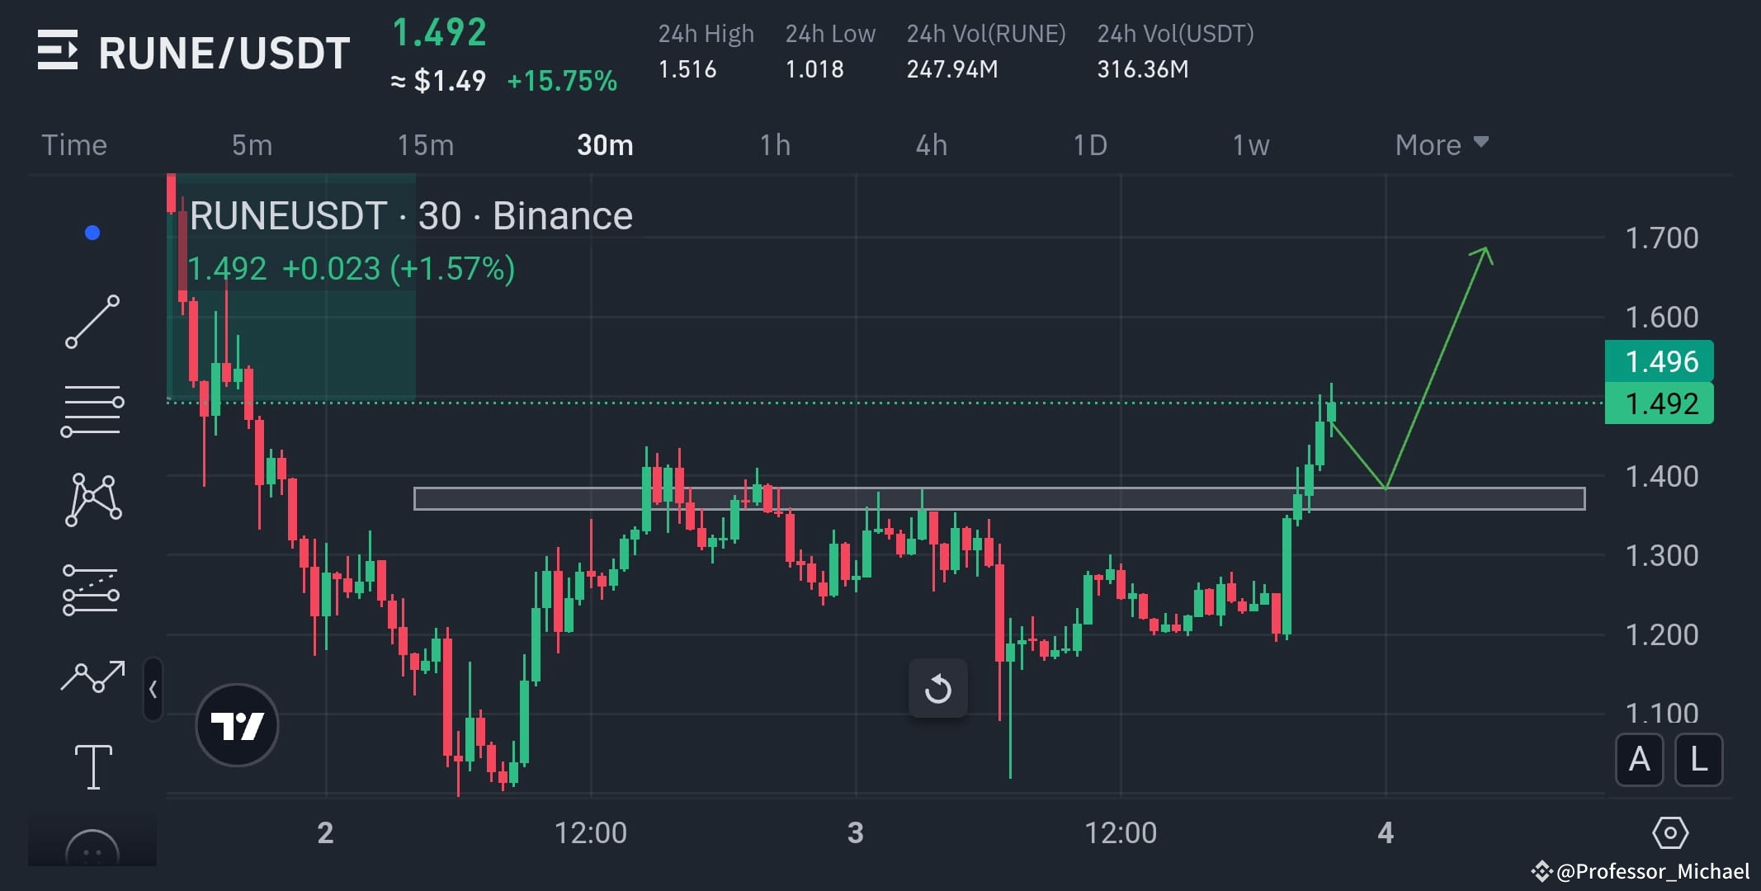
Task: Select the XABCD Pattern tool
Action: (92, 499)
